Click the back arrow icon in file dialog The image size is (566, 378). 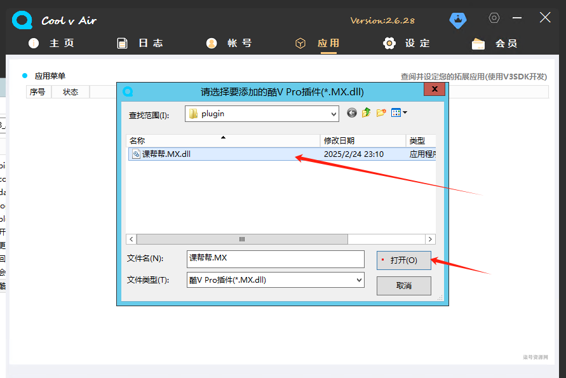pos(352,113)
